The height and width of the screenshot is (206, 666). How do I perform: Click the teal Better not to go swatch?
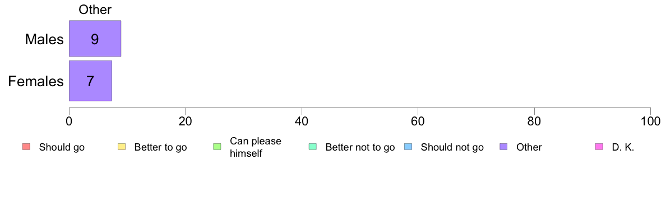tap(312, 147)
